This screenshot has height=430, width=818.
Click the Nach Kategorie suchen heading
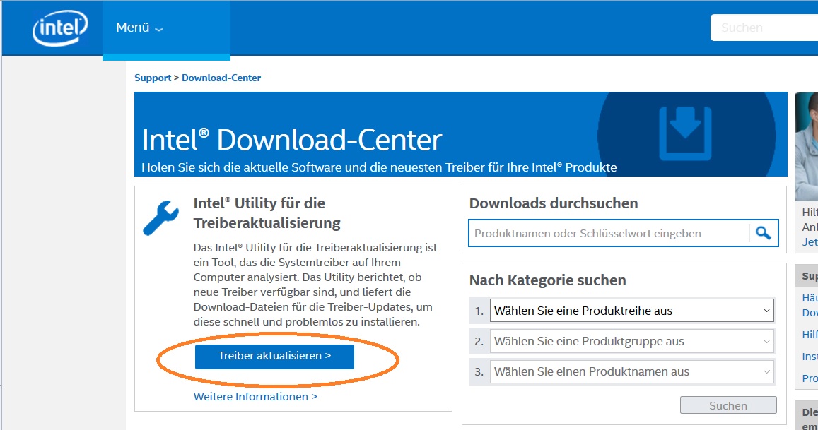click(548, 280)
